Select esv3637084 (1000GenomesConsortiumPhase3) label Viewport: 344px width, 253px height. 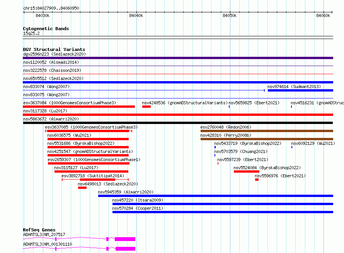70,103
